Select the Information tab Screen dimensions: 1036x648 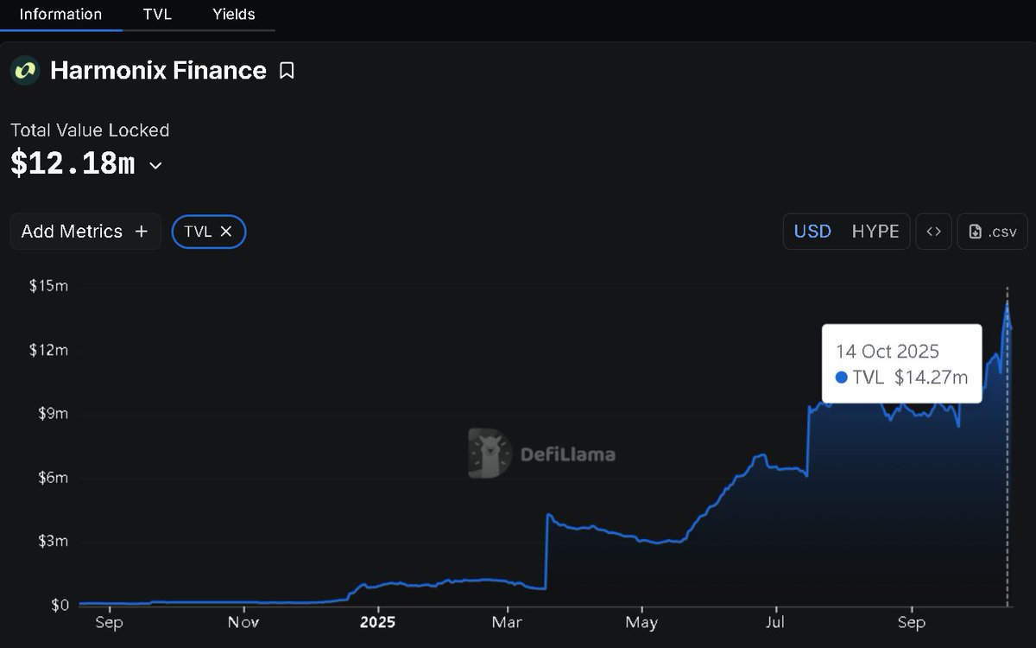tap(60, 14)
